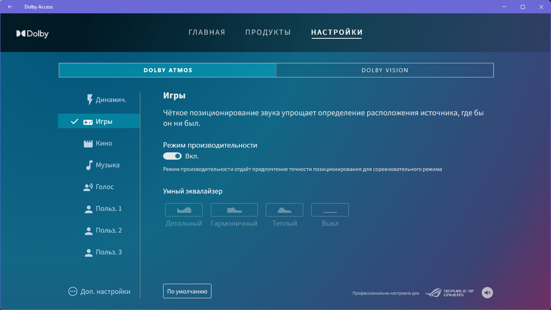Open the Продукты page
This screenshot has width=551, height=310.
268,33
